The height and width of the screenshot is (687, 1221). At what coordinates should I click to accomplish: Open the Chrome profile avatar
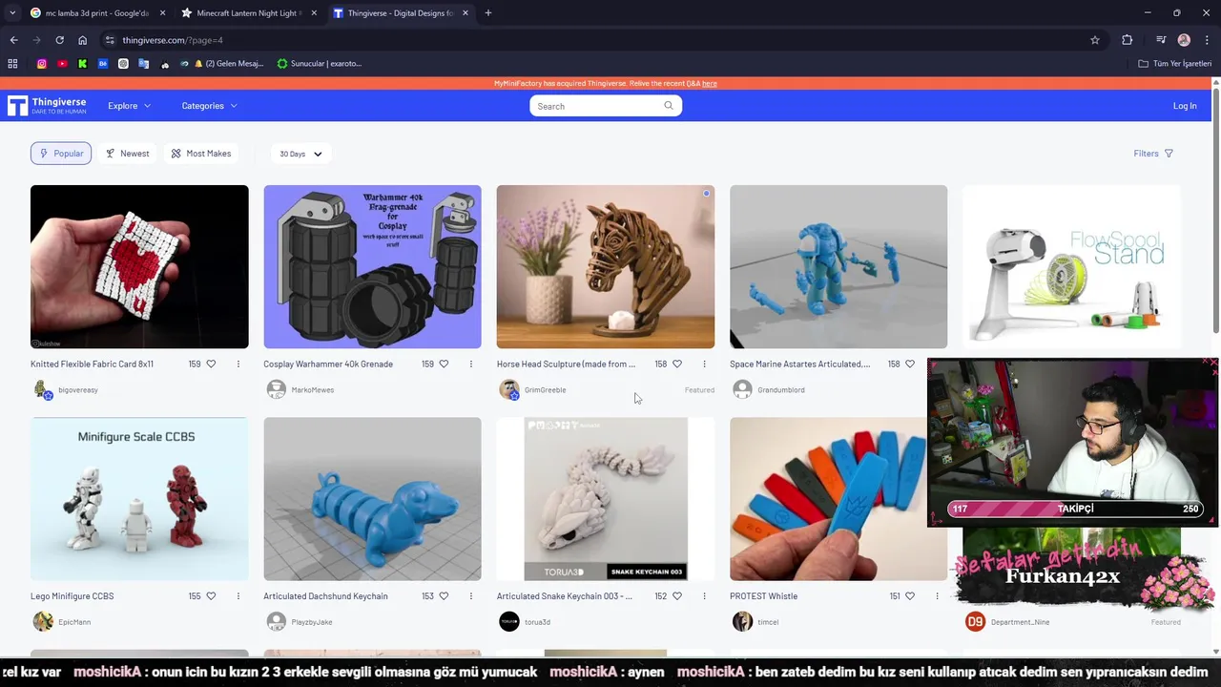1184,40
